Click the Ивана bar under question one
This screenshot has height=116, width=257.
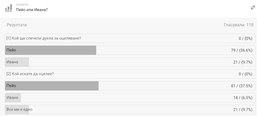[x=17, y=62]
